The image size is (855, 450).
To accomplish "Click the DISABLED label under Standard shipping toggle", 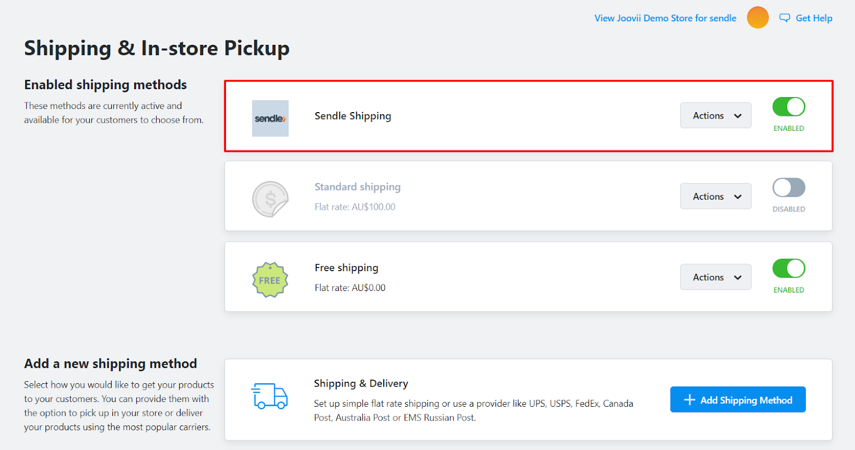I will 789,209.
